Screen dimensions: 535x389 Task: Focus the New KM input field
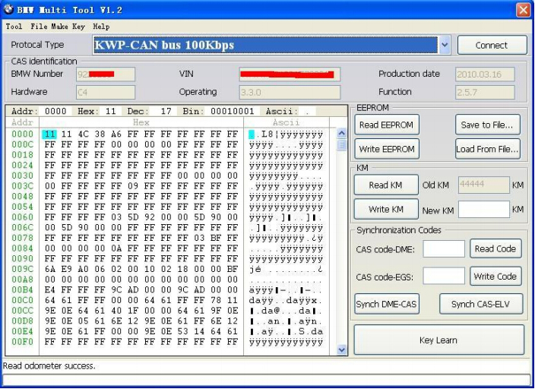[484, 210]
